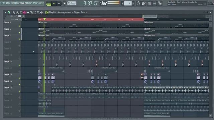This screenshot has width=214, height=120.
Task: Click the horizontal scrollbar thumb above timeline
Action: [x=149, y=16]
